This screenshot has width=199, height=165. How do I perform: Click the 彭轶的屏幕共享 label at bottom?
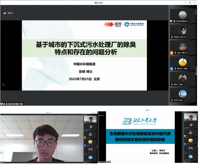click(14, 104)
